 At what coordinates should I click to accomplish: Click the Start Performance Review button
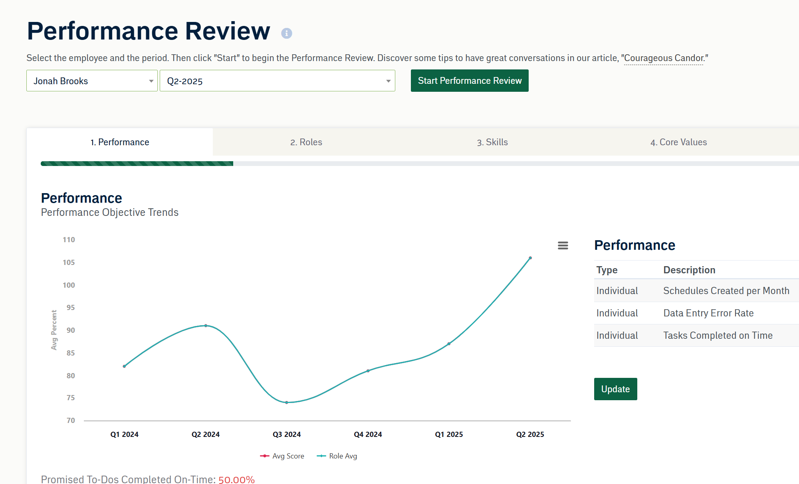pos(470,81)
